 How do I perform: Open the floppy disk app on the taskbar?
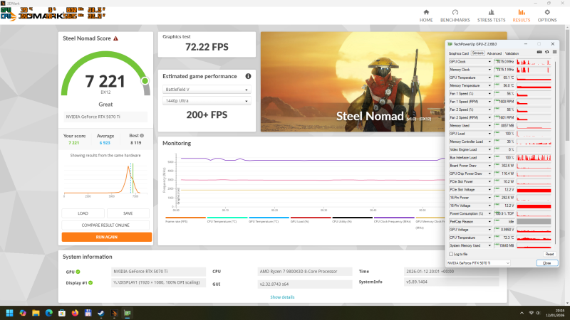click(88, 313)
